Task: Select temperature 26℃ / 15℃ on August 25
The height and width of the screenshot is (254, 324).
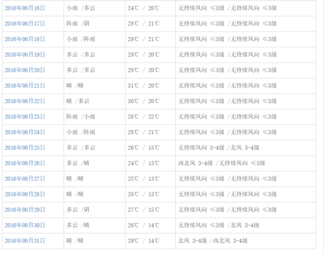Action: click(x=143, y=148)
